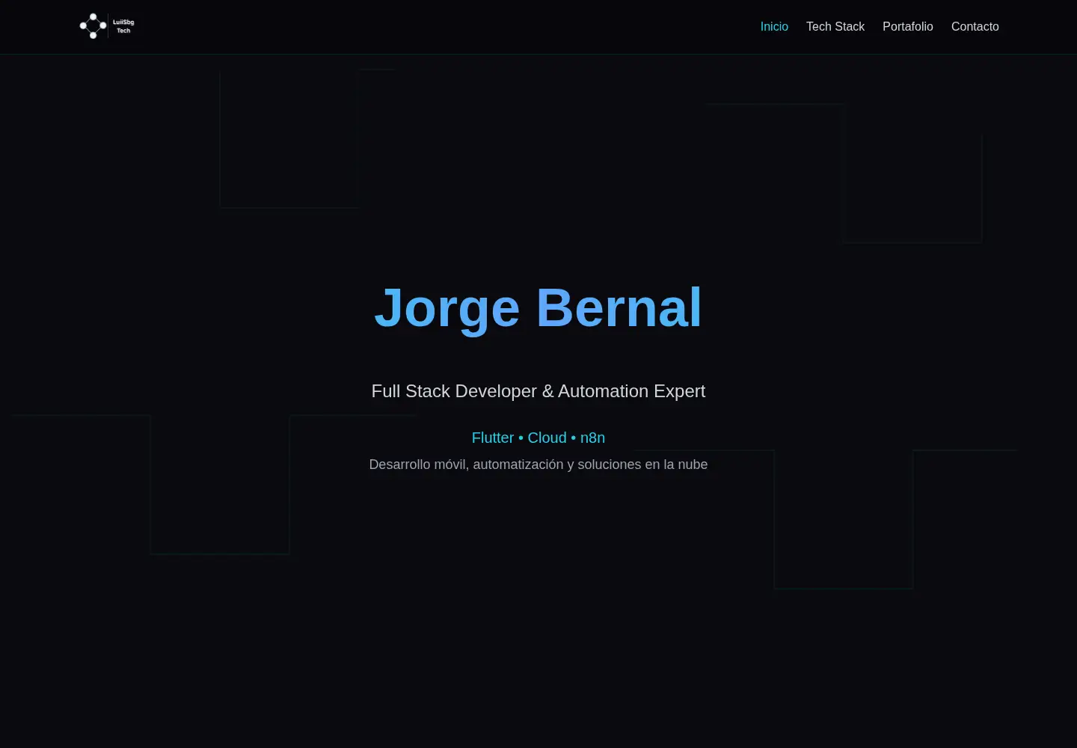Click the LuiiSbg Tech logo
This screenshot has height=748, width=1077.
108,26
